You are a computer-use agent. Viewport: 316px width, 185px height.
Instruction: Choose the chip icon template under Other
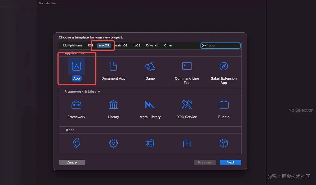pos(150,143)
